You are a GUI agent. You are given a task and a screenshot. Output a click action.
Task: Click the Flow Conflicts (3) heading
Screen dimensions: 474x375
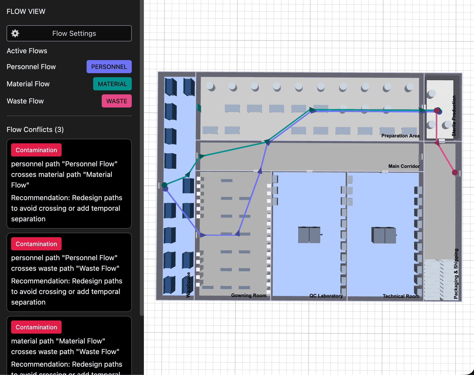[x=35, y=129]
